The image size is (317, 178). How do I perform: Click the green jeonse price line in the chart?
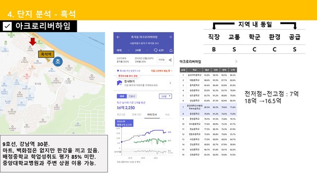(150, 140)
